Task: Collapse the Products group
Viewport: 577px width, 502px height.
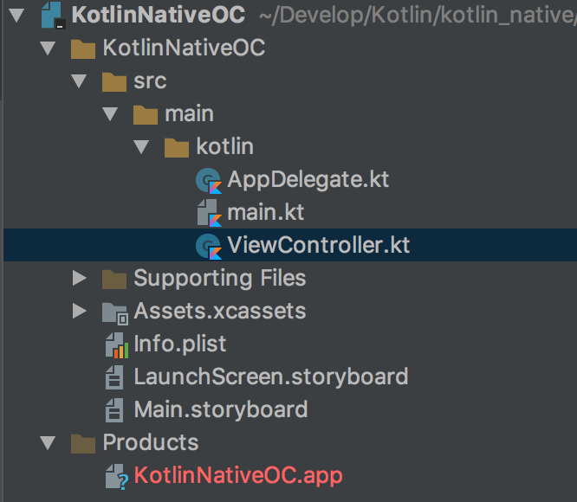Action: 49,443
